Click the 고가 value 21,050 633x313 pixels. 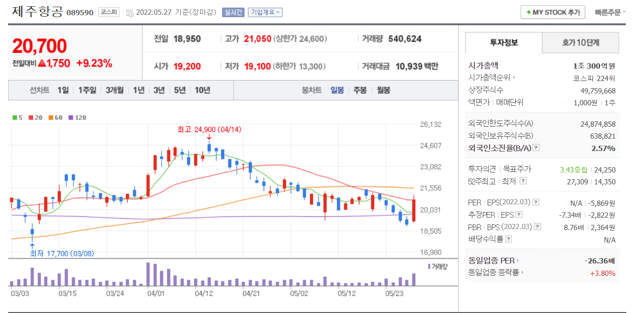[x=257, y=39]
